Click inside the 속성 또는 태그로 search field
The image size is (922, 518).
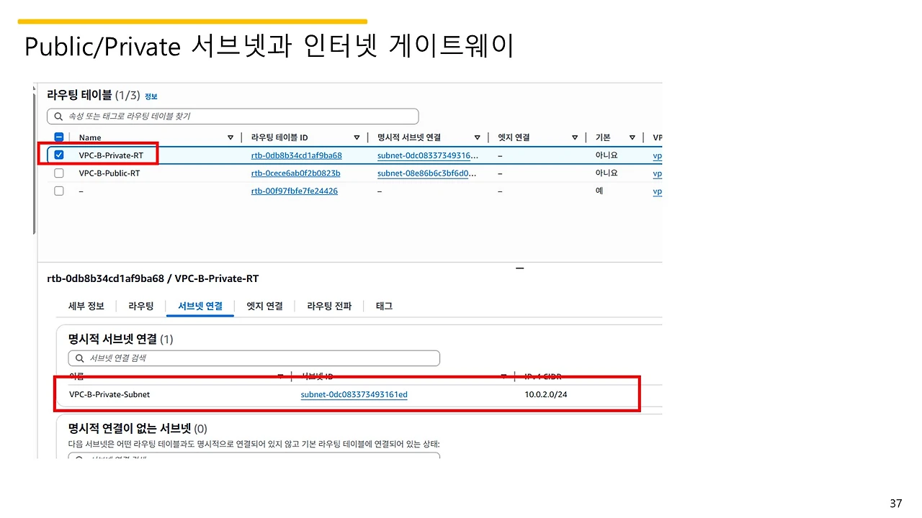pyautogui.click(x=216, y=116)
